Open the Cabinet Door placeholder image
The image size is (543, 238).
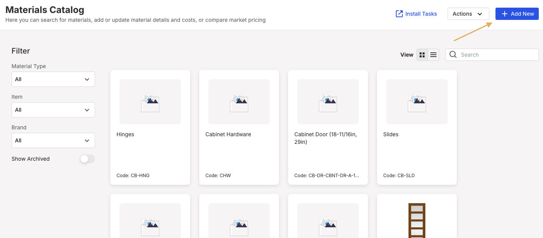point(328,102)
